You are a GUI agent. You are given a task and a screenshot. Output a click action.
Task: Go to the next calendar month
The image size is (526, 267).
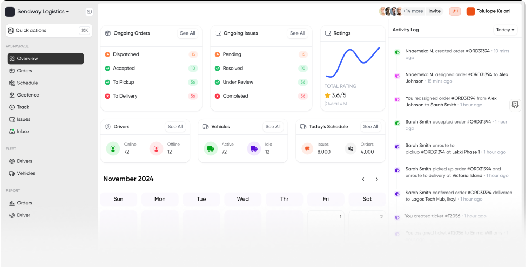pos(377,179)
